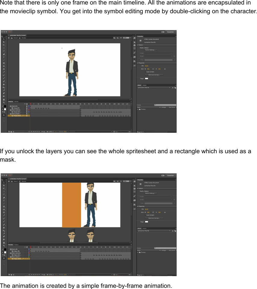Unlock the Mask_Idle layer
257x289 pixels.
pyautogui.click(x=27, y=106)
